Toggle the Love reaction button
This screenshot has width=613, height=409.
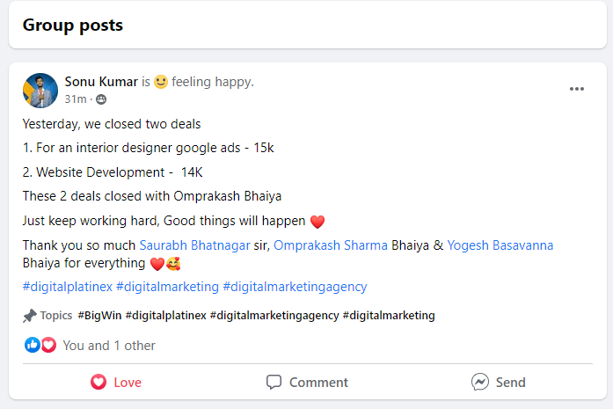[x=116, y=383]
